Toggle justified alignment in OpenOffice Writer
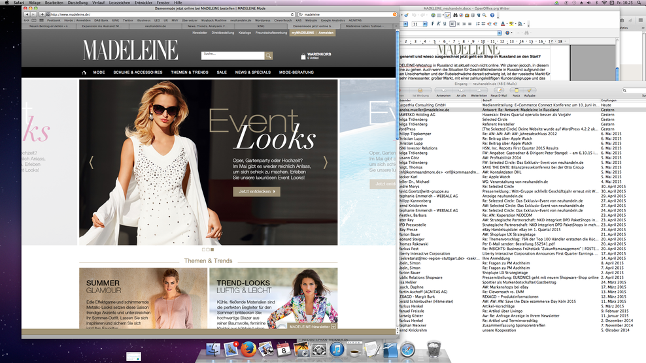The image size is (646, 363). coord(469,24)
